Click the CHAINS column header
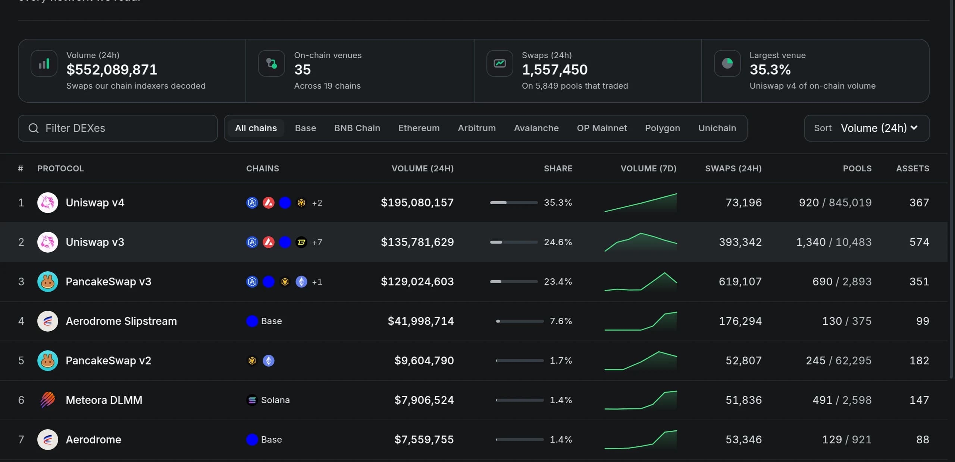Image resolution: width=955 pixels, height=462 pixels. coord(263,168)
